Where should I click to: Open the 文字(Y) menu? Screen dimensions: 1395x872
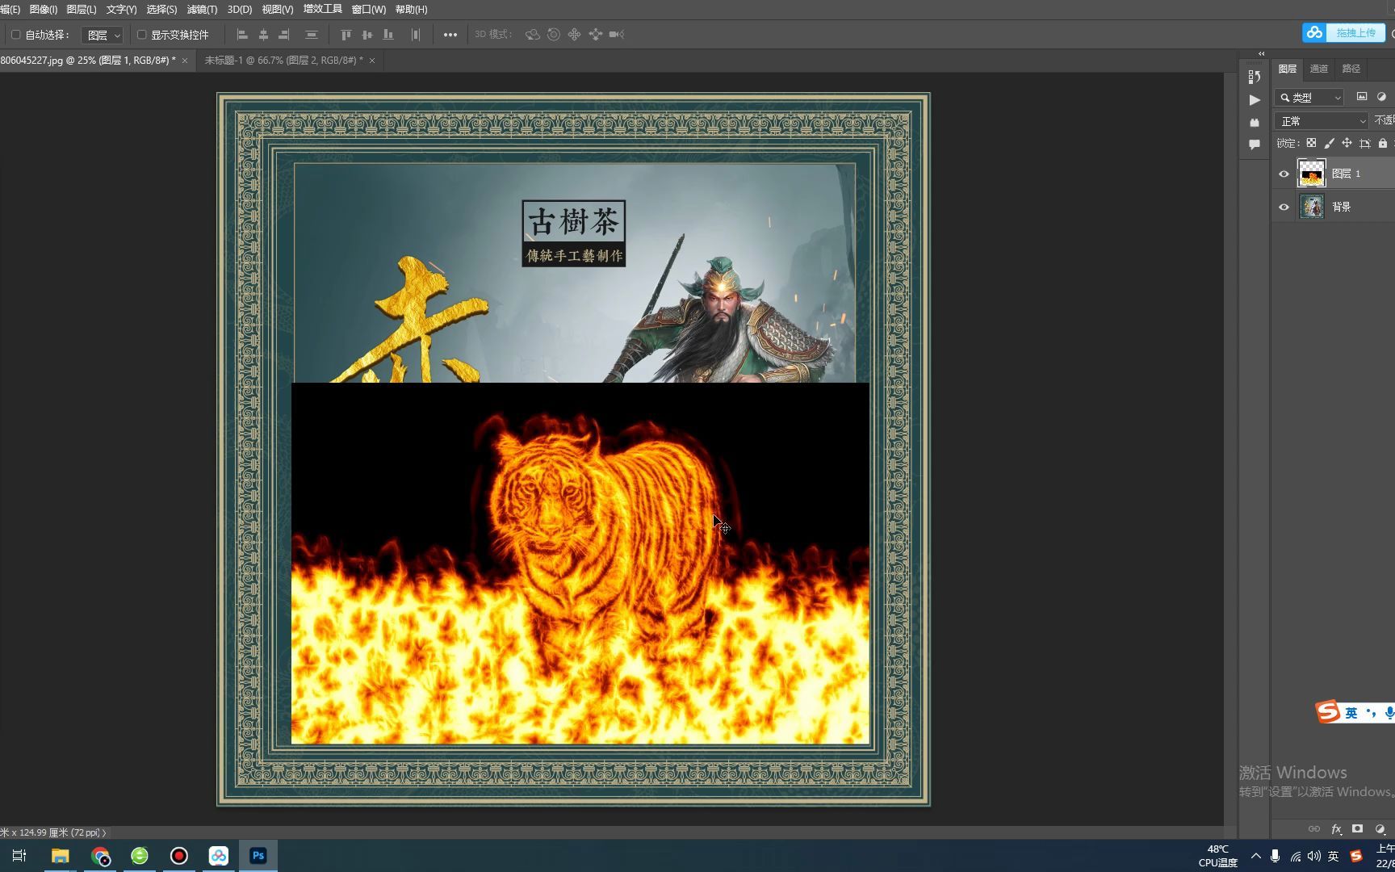pos(121,10)
